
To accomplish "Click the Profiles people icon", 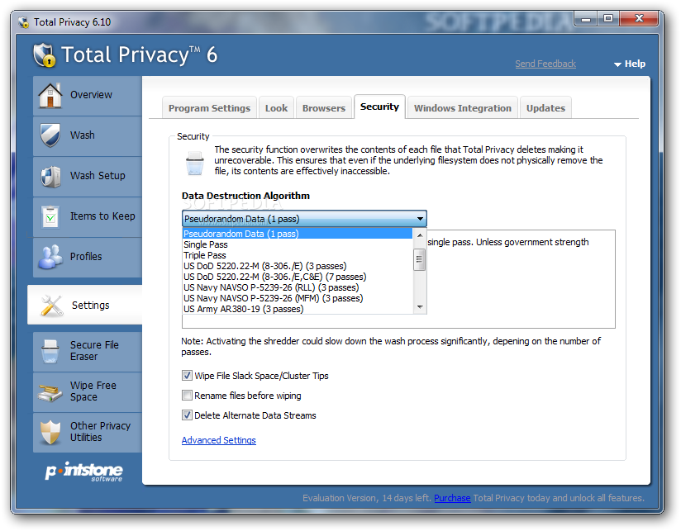I will coord(50,257).
